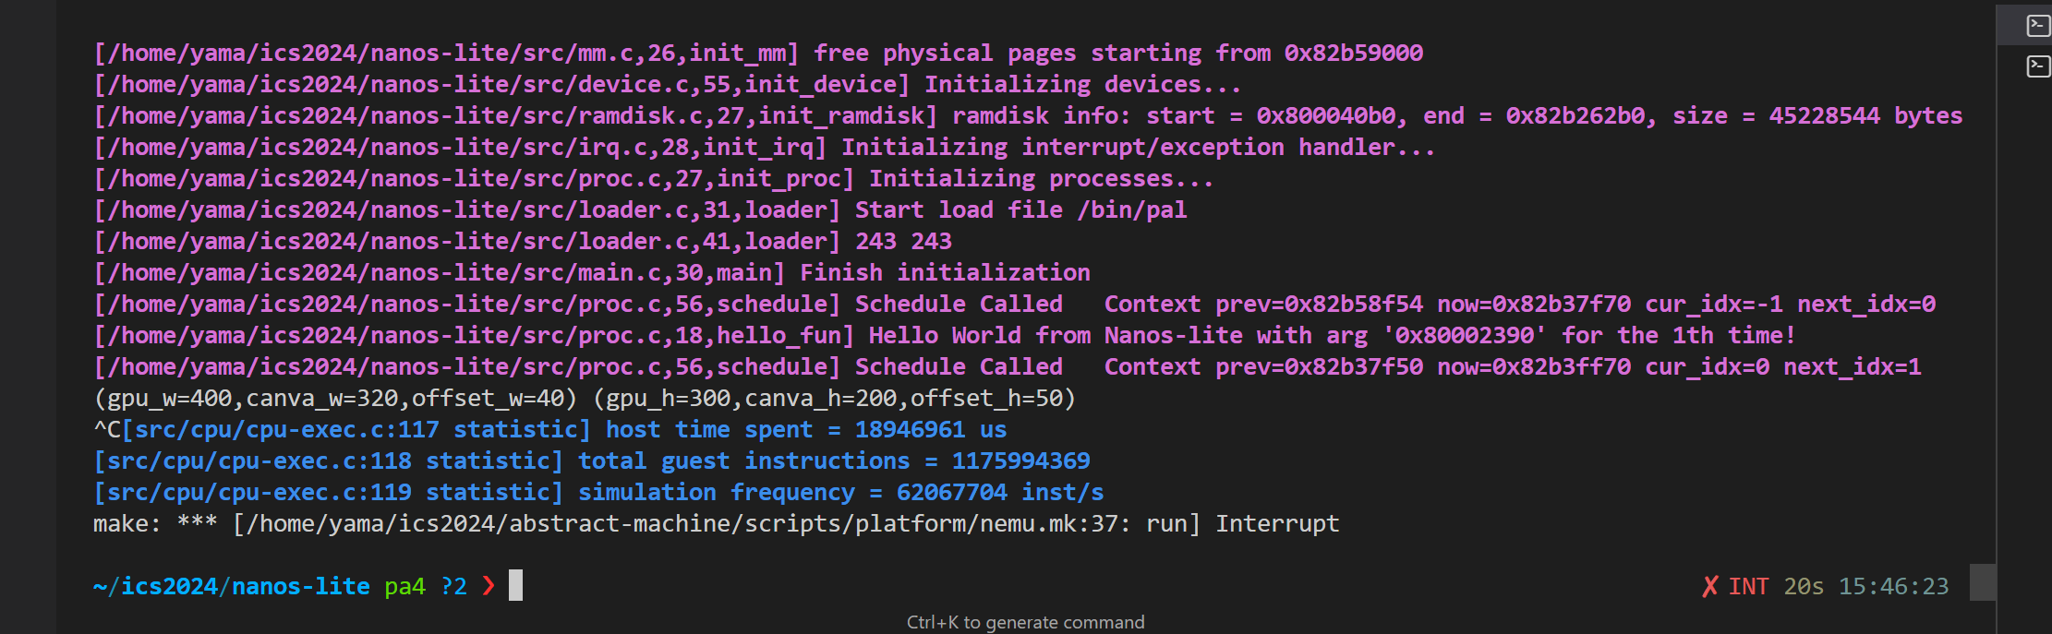Click the Ctrl+K generate command hint

pos(1025,623)
